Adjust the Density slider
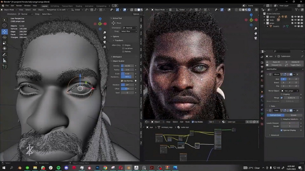This screenshot has width=305, height=171. coord(127,66)
